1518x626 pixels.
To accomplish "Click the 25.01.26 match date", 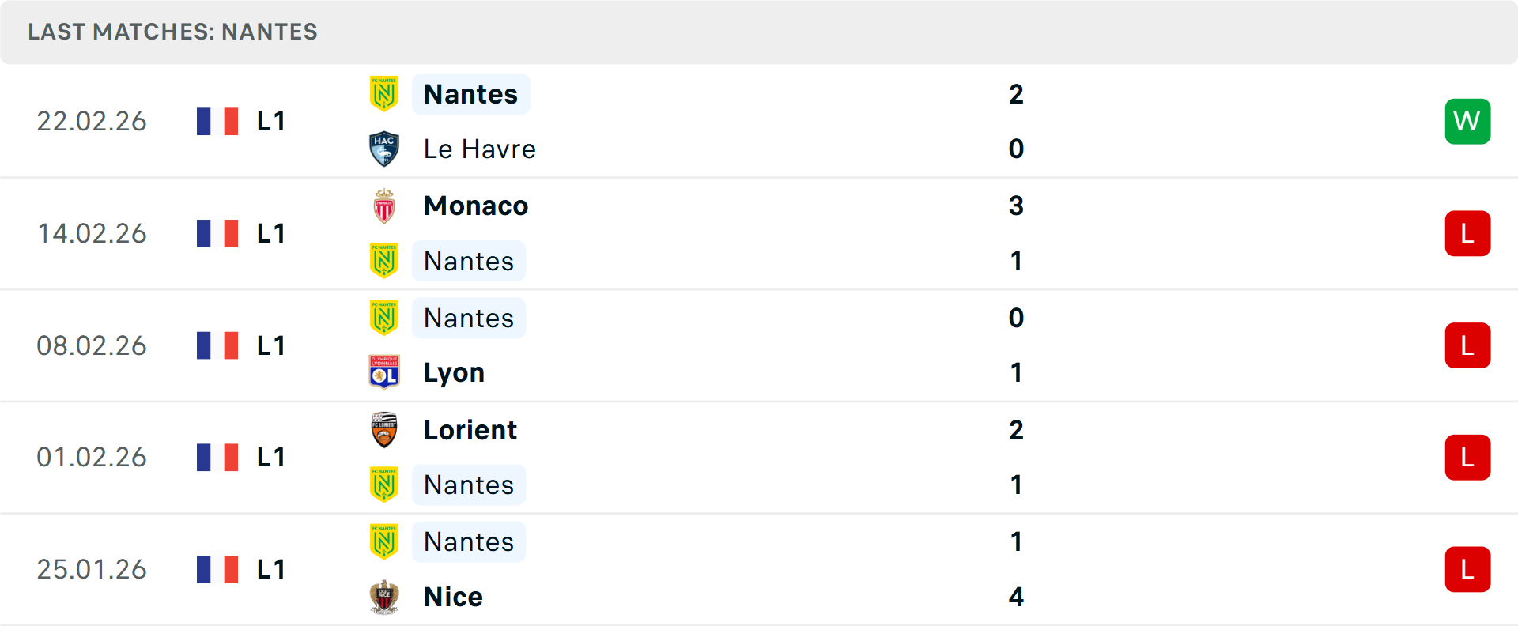I will 92,569.
